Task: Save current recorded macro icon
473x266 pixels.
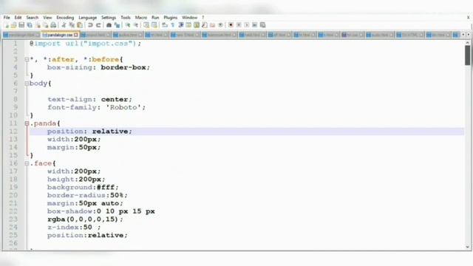Action: pyautogui.click(x=263, y=25)
